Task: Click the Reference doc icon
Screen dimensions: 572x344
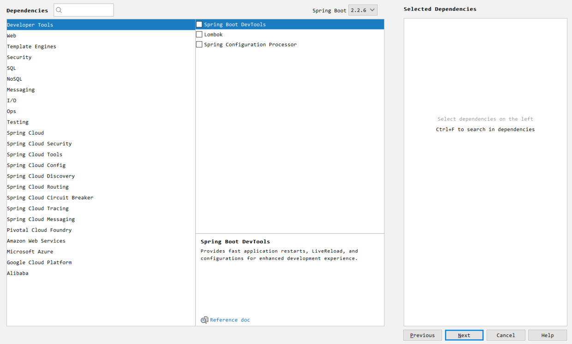Action: coord(204,320)
